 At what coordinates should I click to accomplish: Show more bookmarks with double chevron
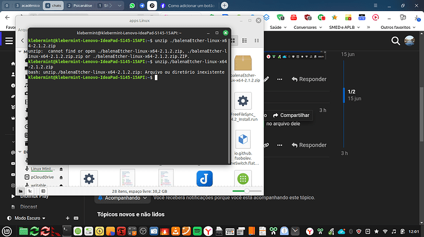pos(368,27)
